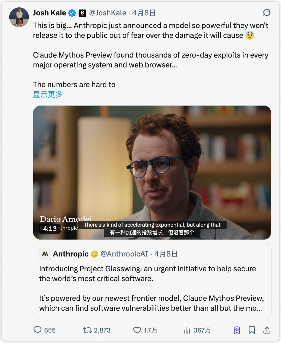
Task: Toggle bookmark on this post
Action: point(252,330)
